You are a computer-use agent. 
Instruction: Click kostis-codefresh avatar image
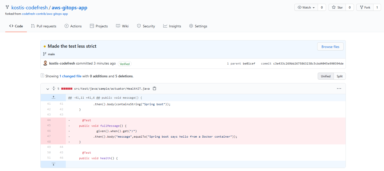pos(45,64)
